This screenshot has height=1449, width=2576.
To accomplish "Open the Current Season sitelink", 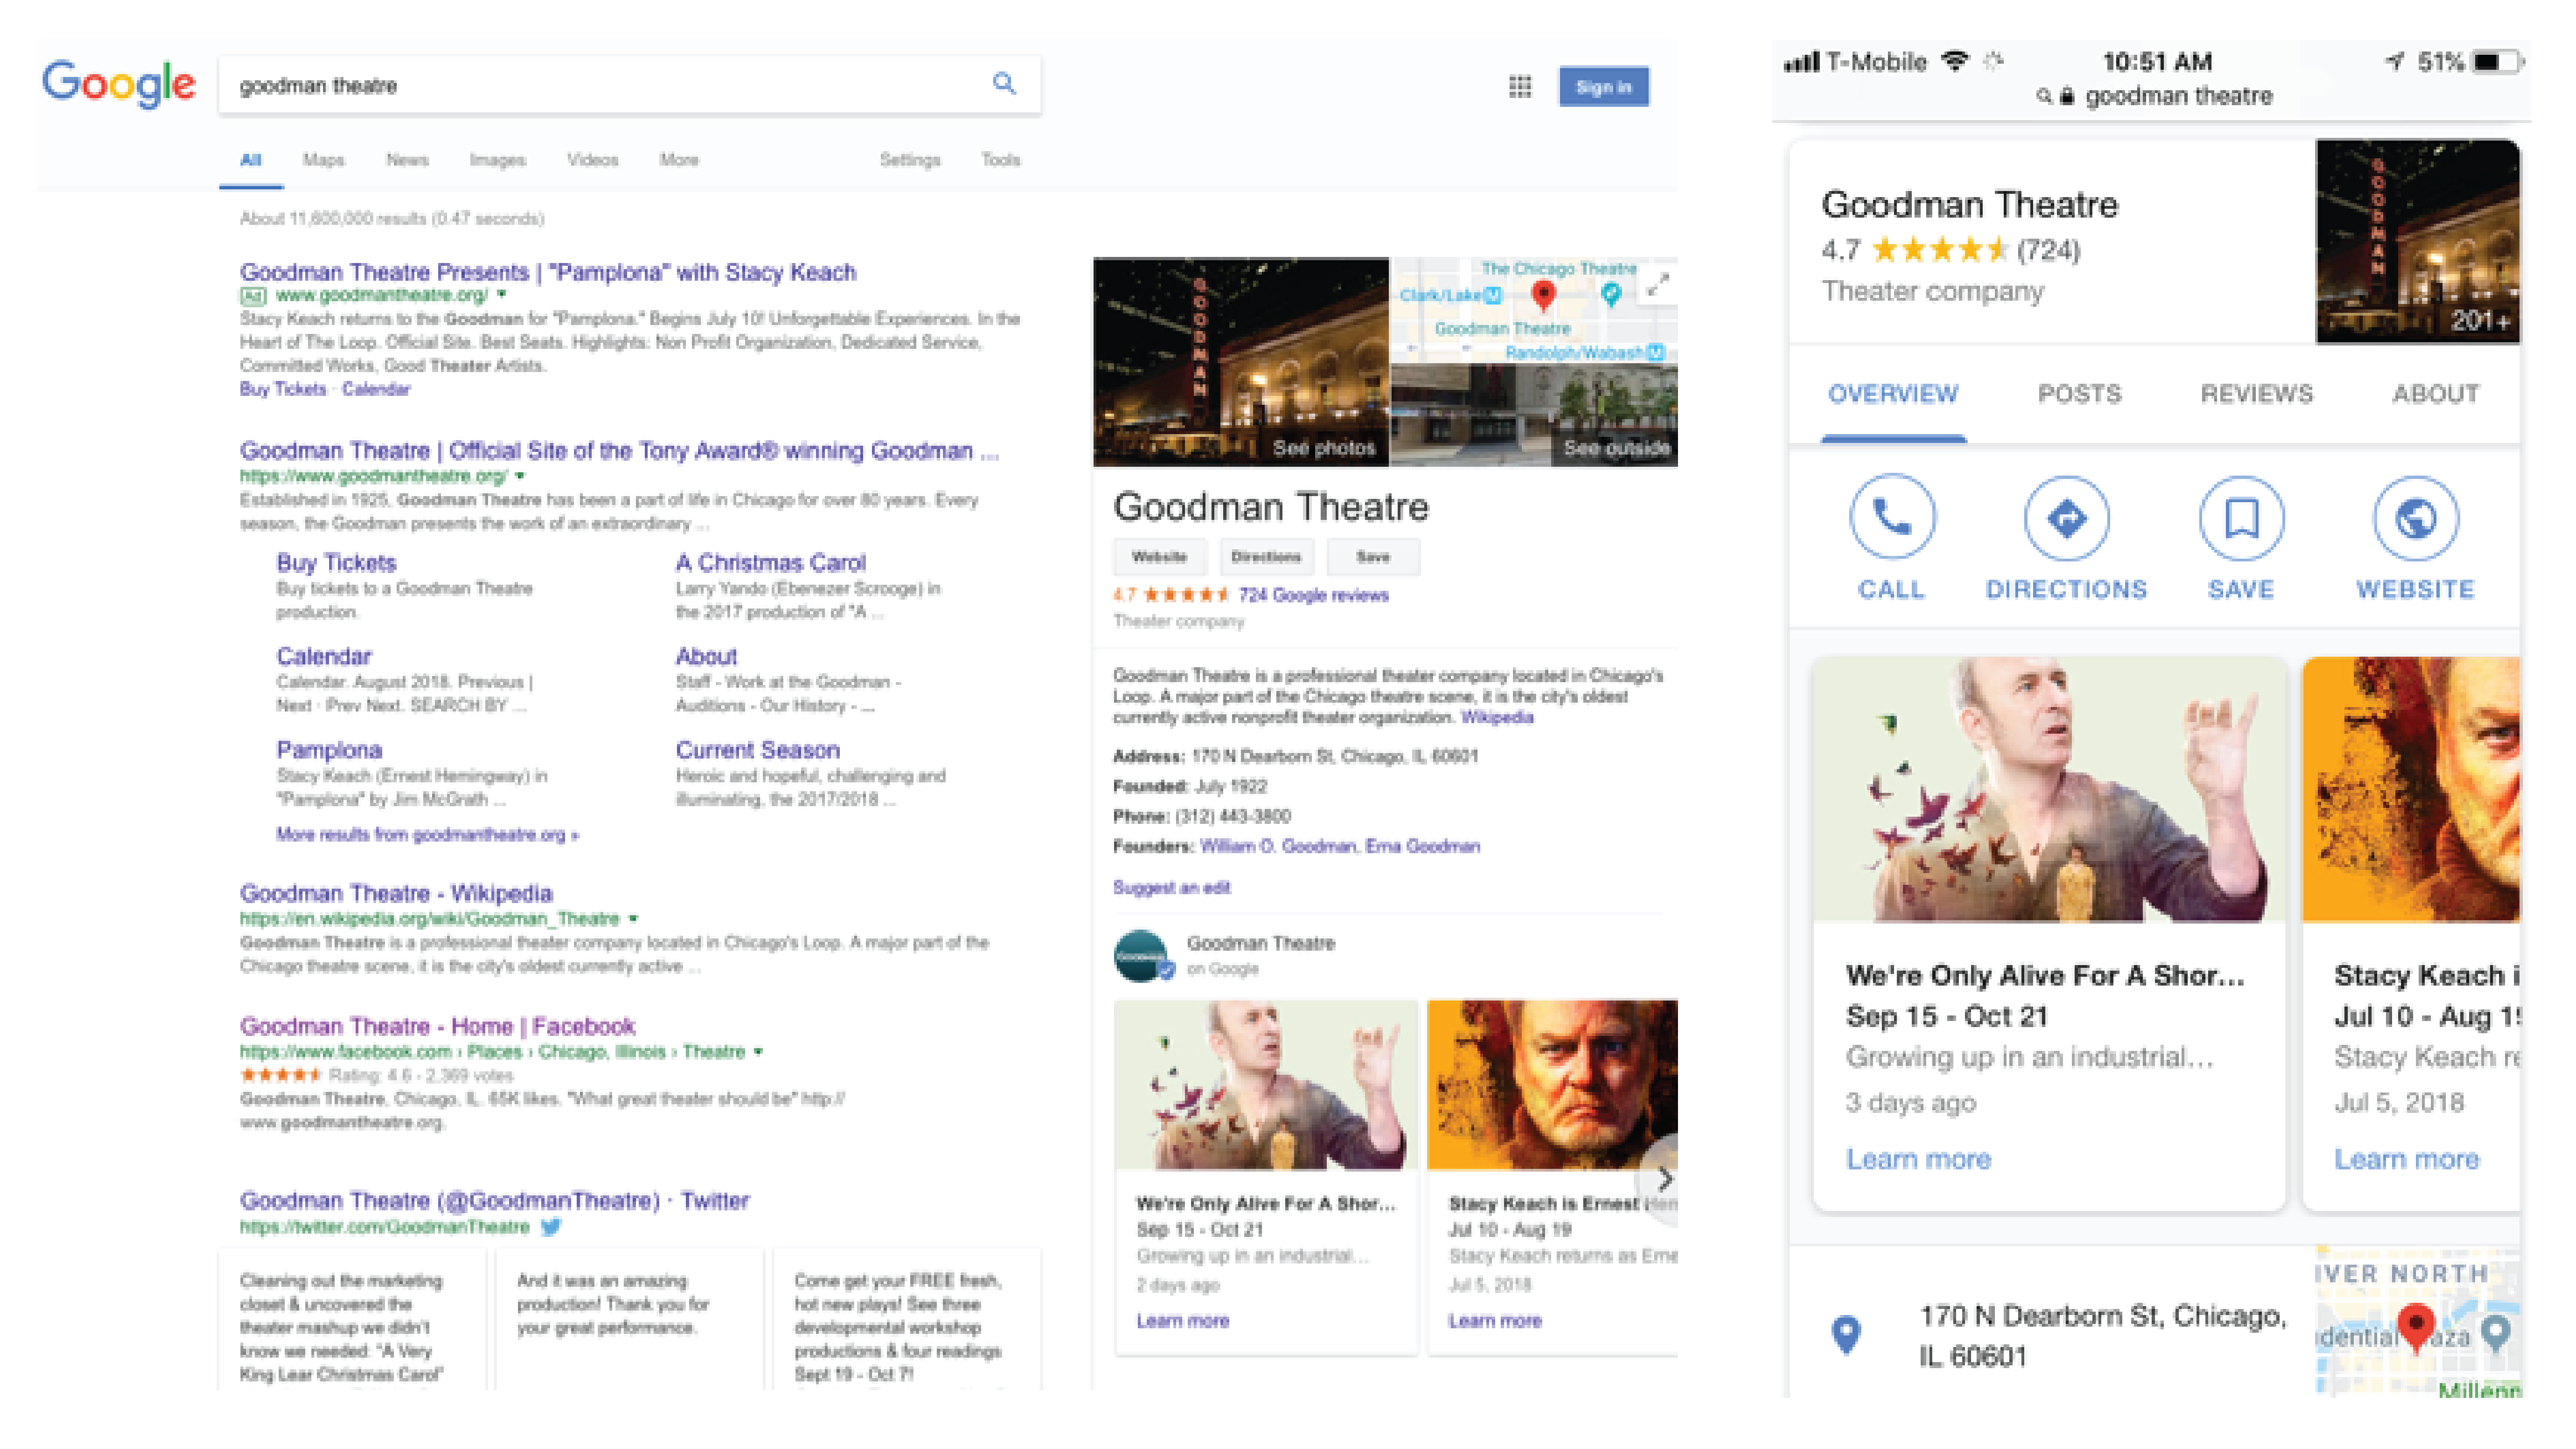I will click(x=757, y=750).
